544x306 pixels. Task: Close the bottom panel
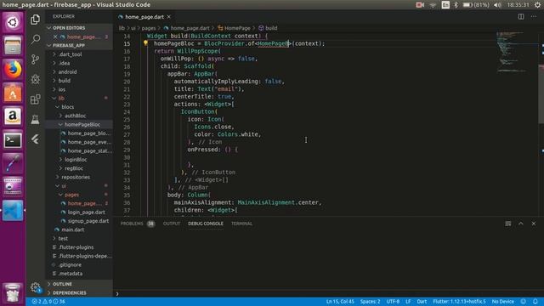(x=534, y=224)
